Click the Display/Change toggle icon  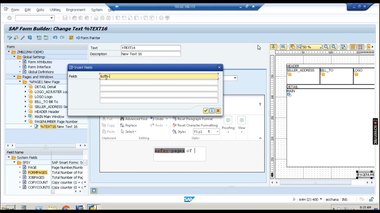(10, 38)
